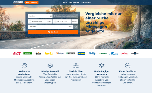Click the AVIS logo
152x95 pixels.
coord(17,53)
